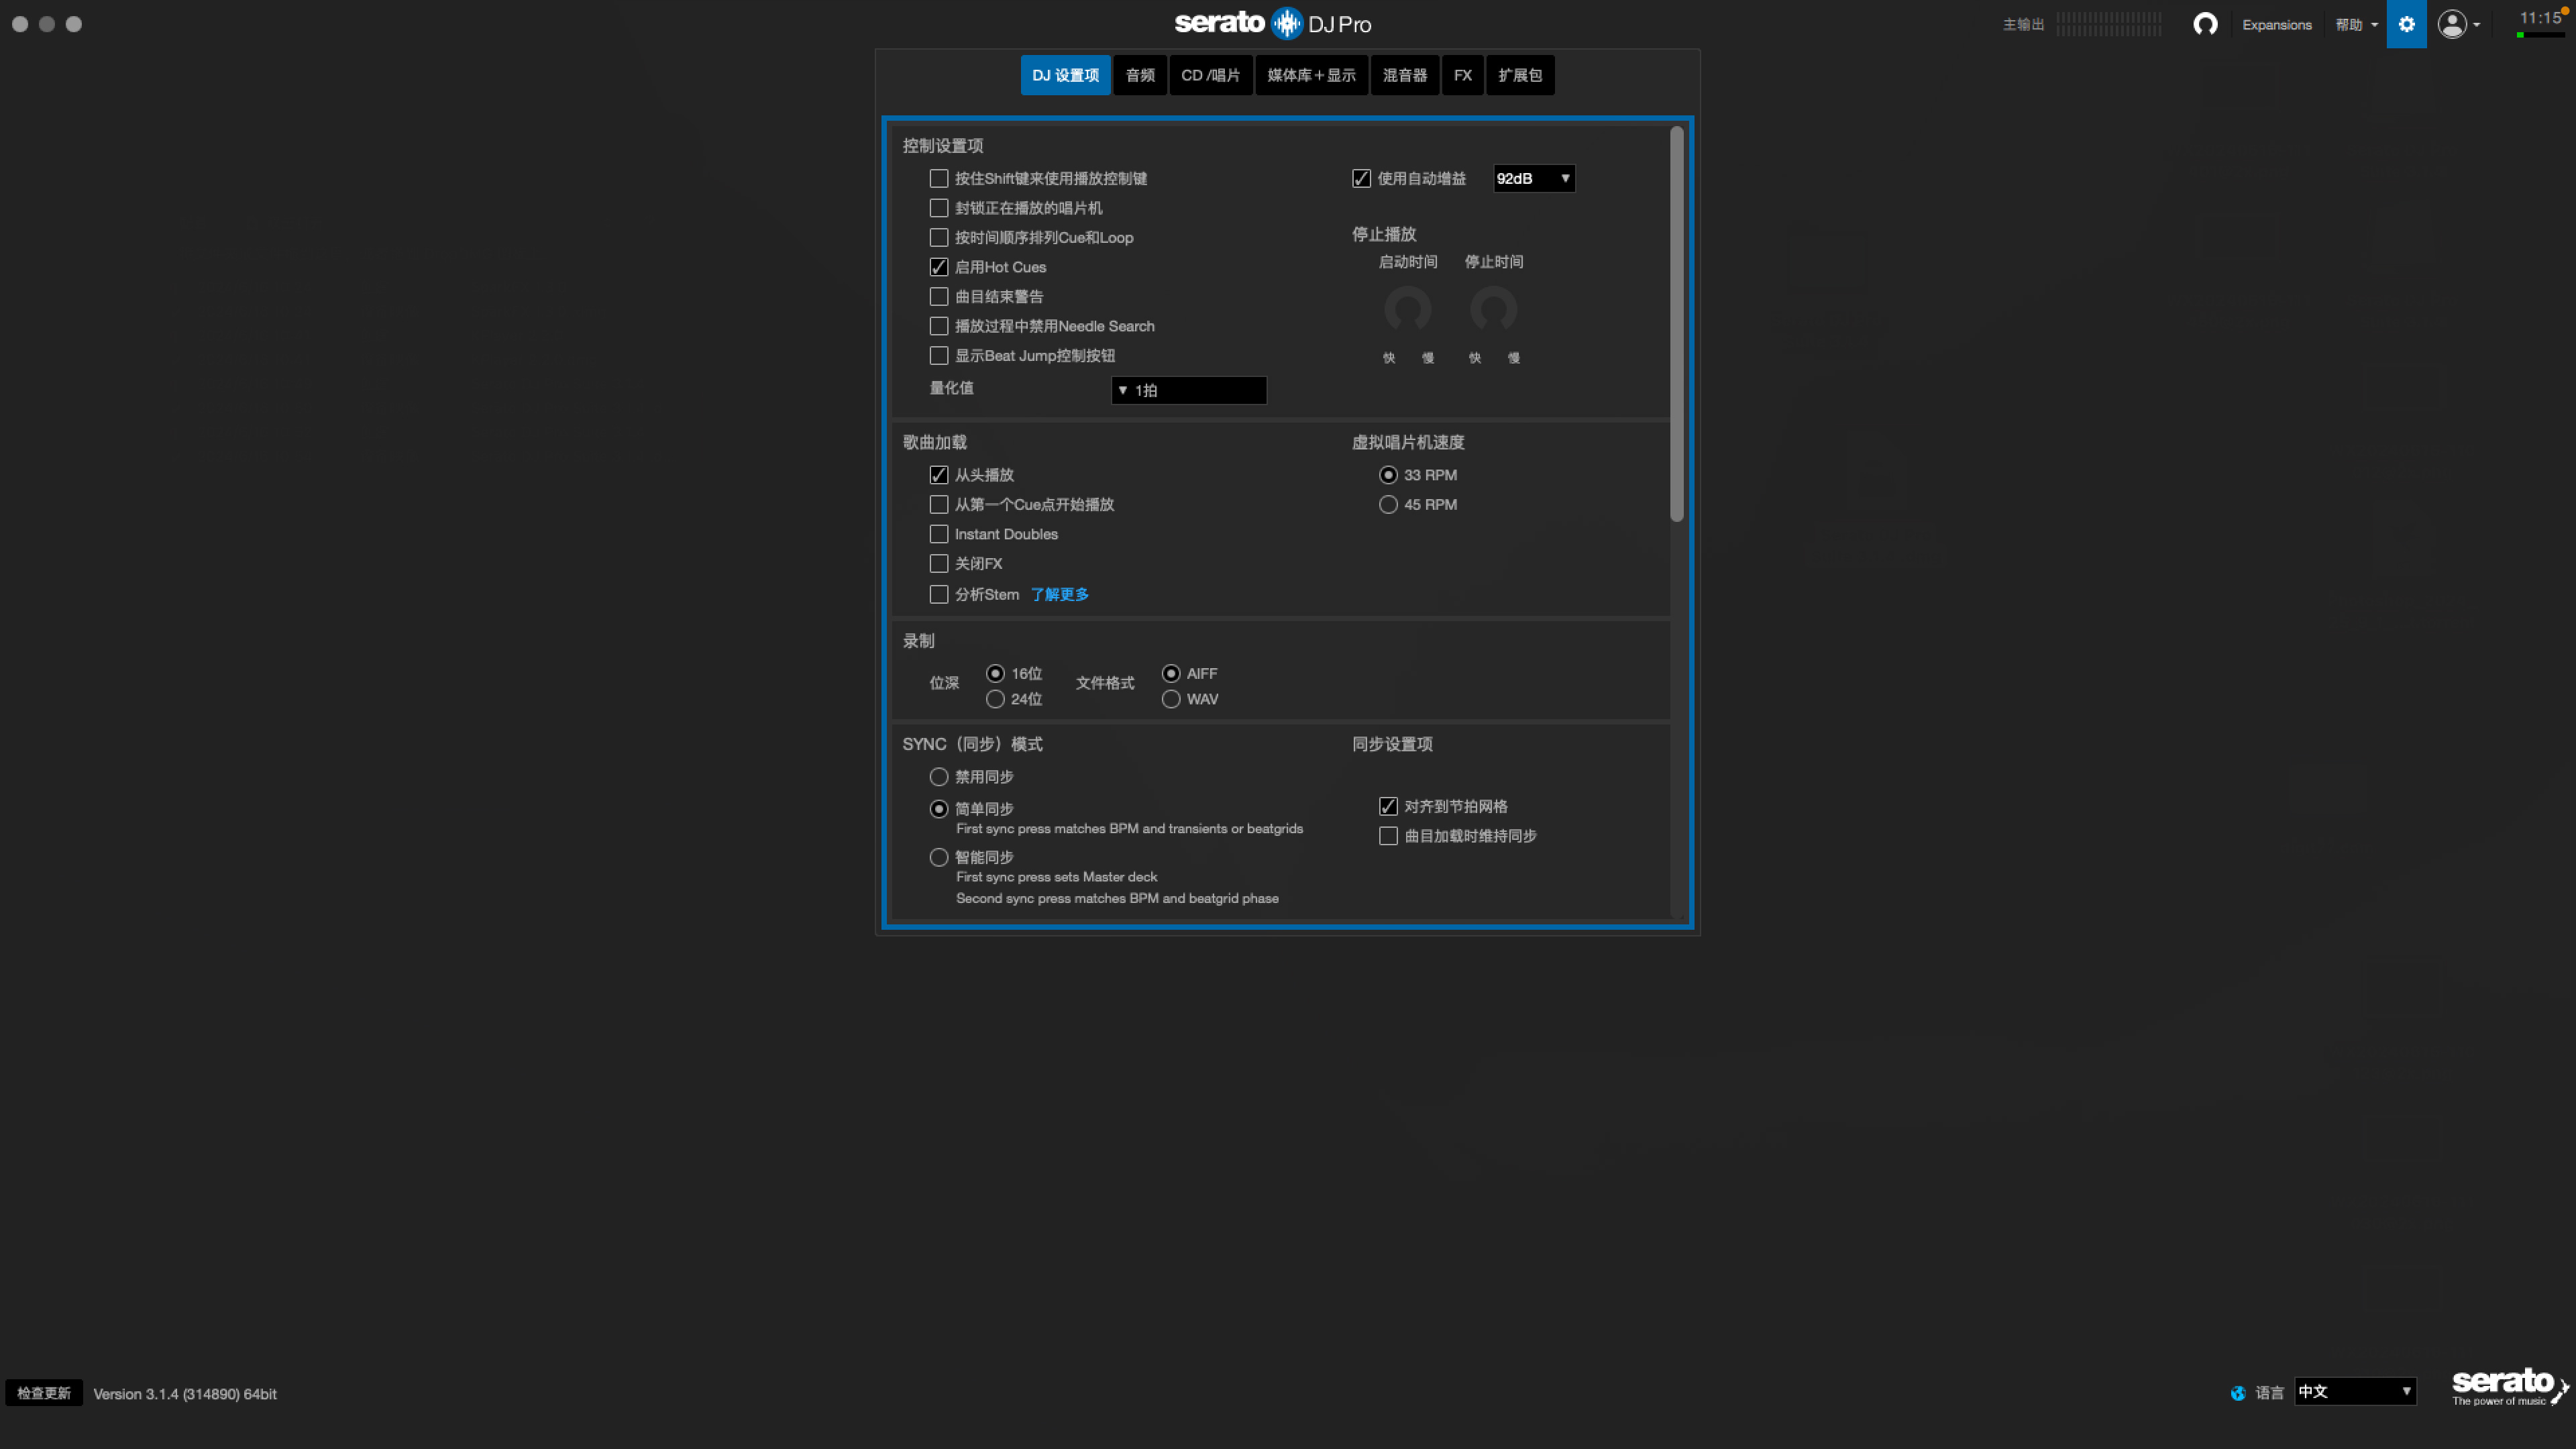Screen dimensions: 2576x1449
Task: Click the master output level meter
Action: pyautogui.click(x=2109, y=24)
